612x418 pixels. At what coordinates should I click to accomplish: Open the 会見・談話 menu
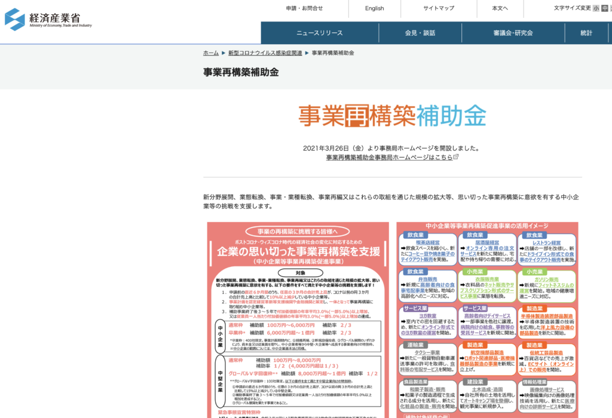pos(420,33)
